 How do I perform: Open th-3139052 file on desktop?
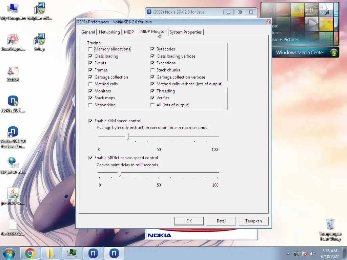pos(13,227)
